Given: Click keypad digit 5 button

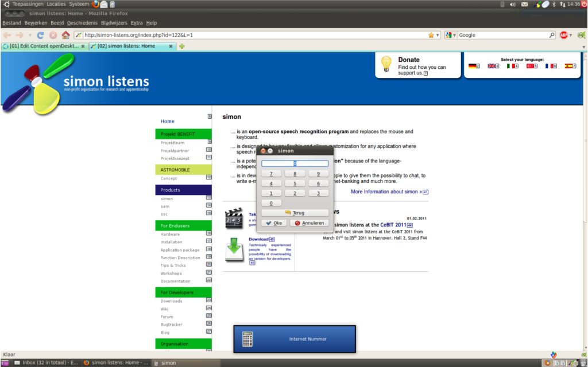Looking at the screenshot, I should [x=295, y=183].
